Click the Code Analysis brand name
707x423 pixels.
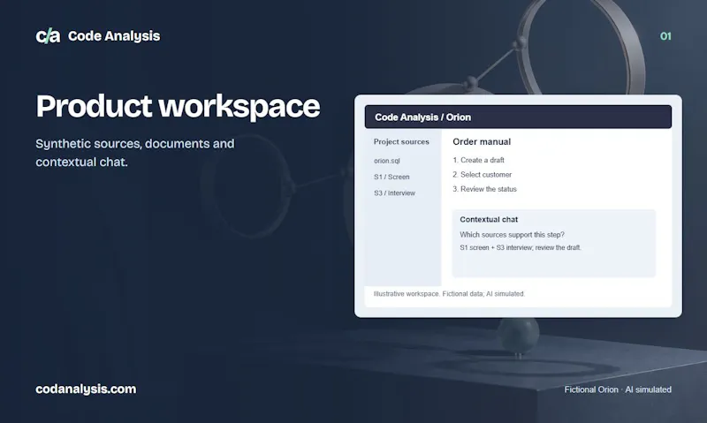click(x=114, y=36)
